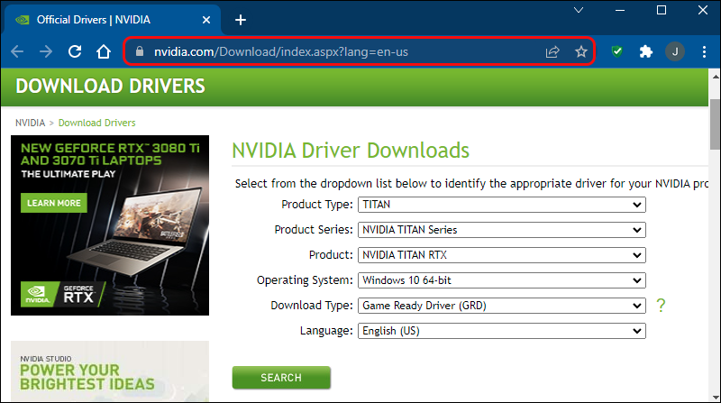Click the address bar URL
Viewport: 721px width, 403px height.
281,51
